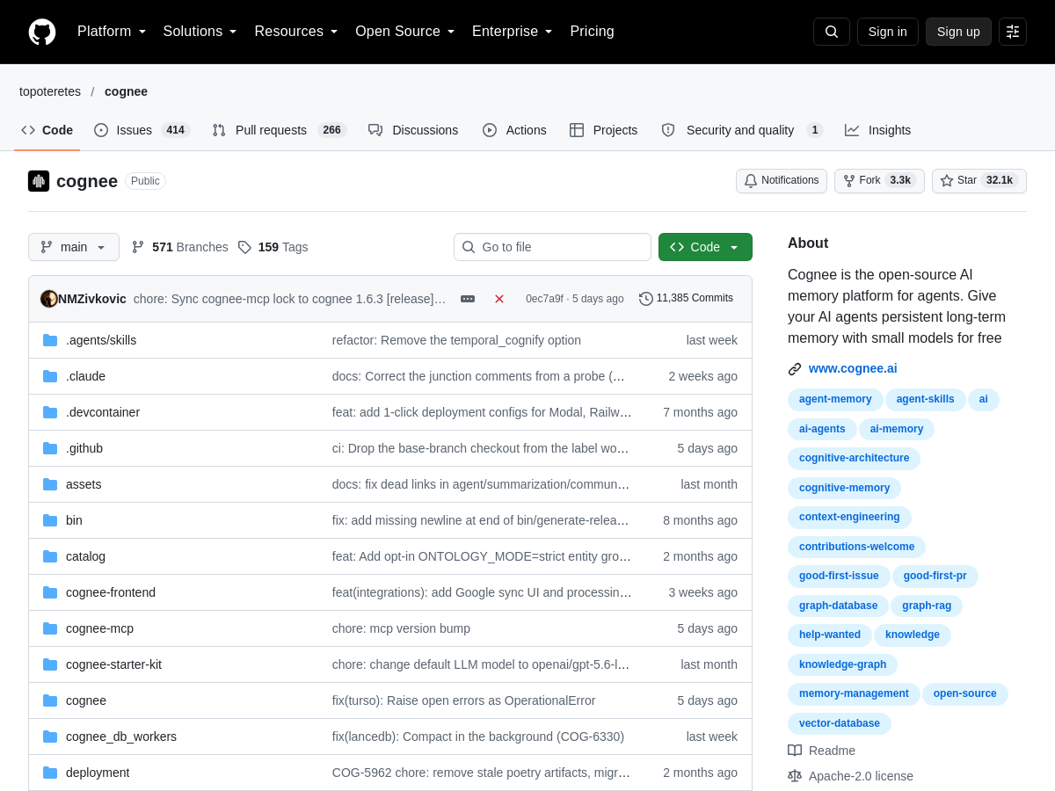Viewport: 1055px width, 791px height.
Task: Click the cognee repository avatar icon
Action: (39, 181)
